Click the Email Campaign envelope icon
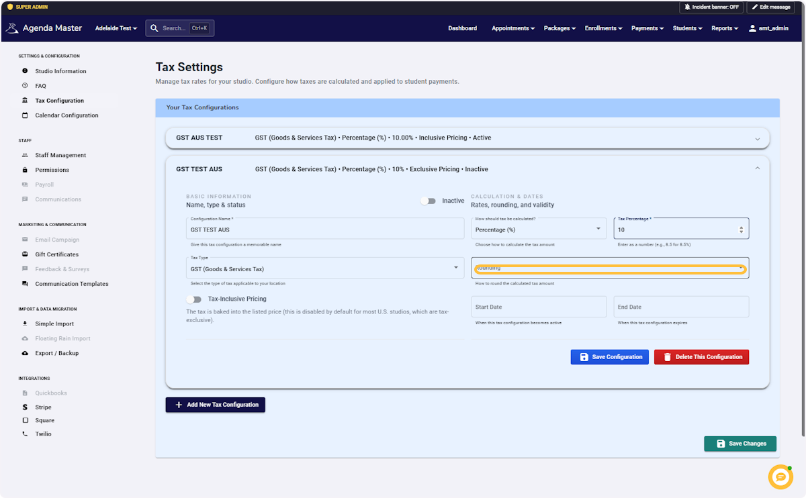The width and height of the screenshot is (806, 498). 25,240
